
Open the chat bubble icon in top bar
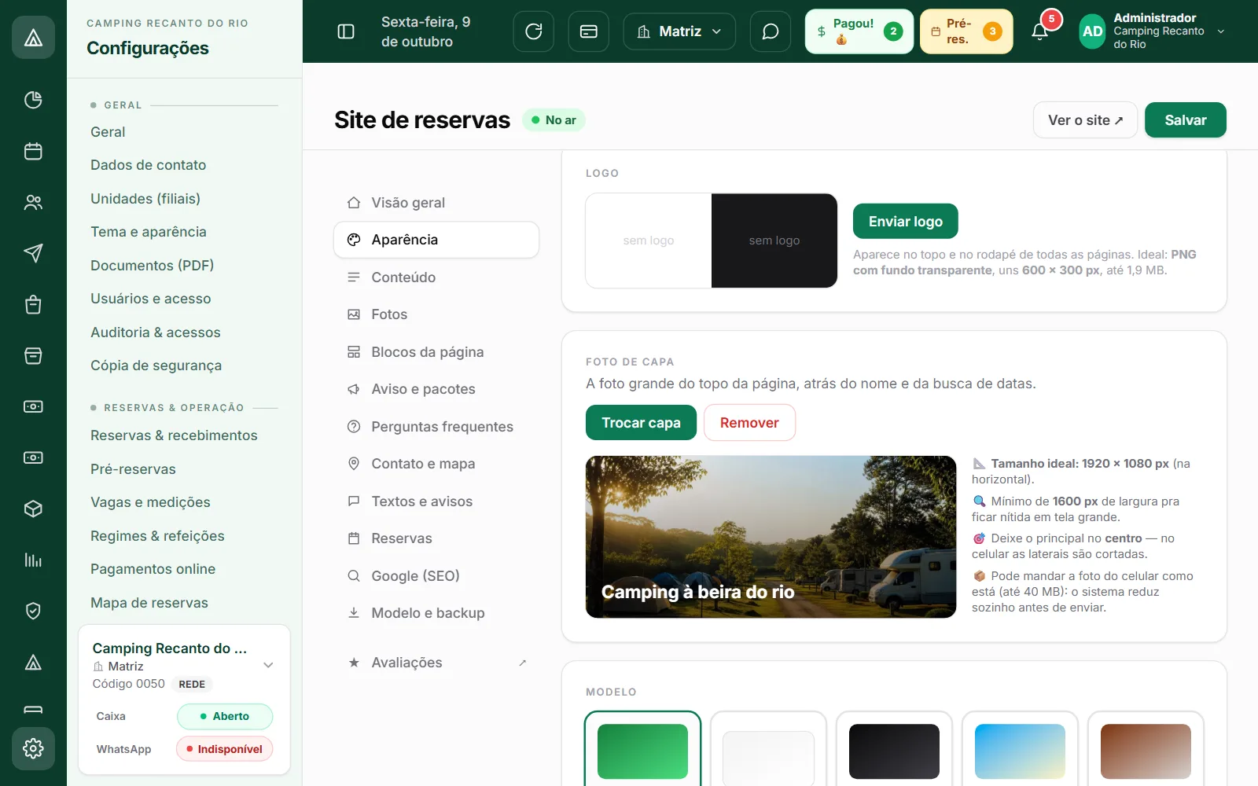pyautogui.click(x=771, y=31)
